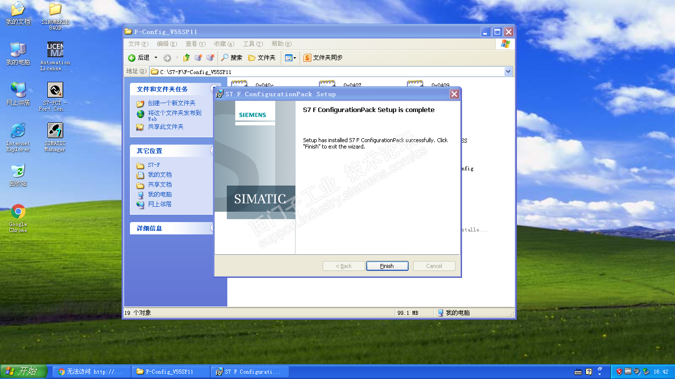Close the S7 F ConfigurationPack Setup dialog
The height and width of the screenshot is (379, 675).
click(x=454, y=94)
